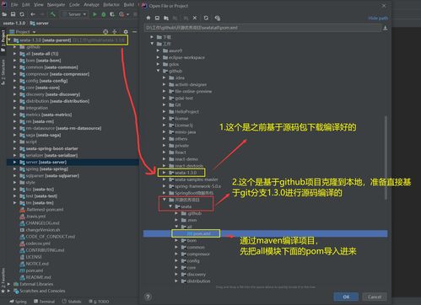Viewport: 421px width, 305px height.
Task: Select the discovery [seata-discovery] module
Action: click(x=53, y=94)
